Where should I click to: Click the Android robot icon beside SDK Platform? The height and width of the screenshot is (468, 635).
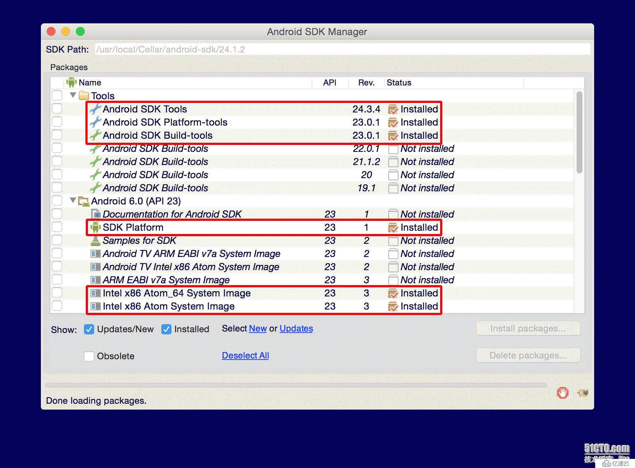(x=96, y=227)
